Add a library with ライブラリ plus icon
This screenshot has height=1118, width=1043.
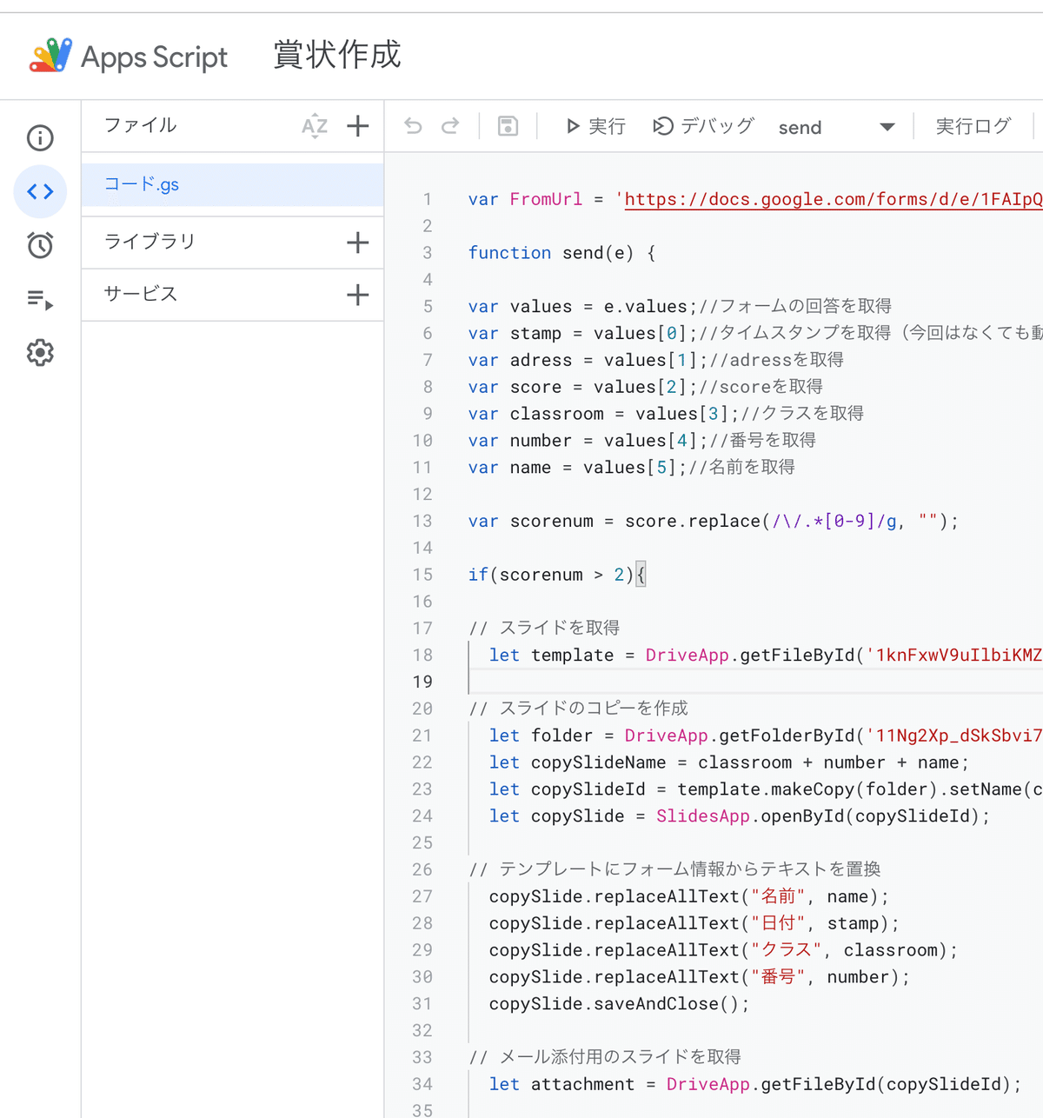tap(357, 243)
